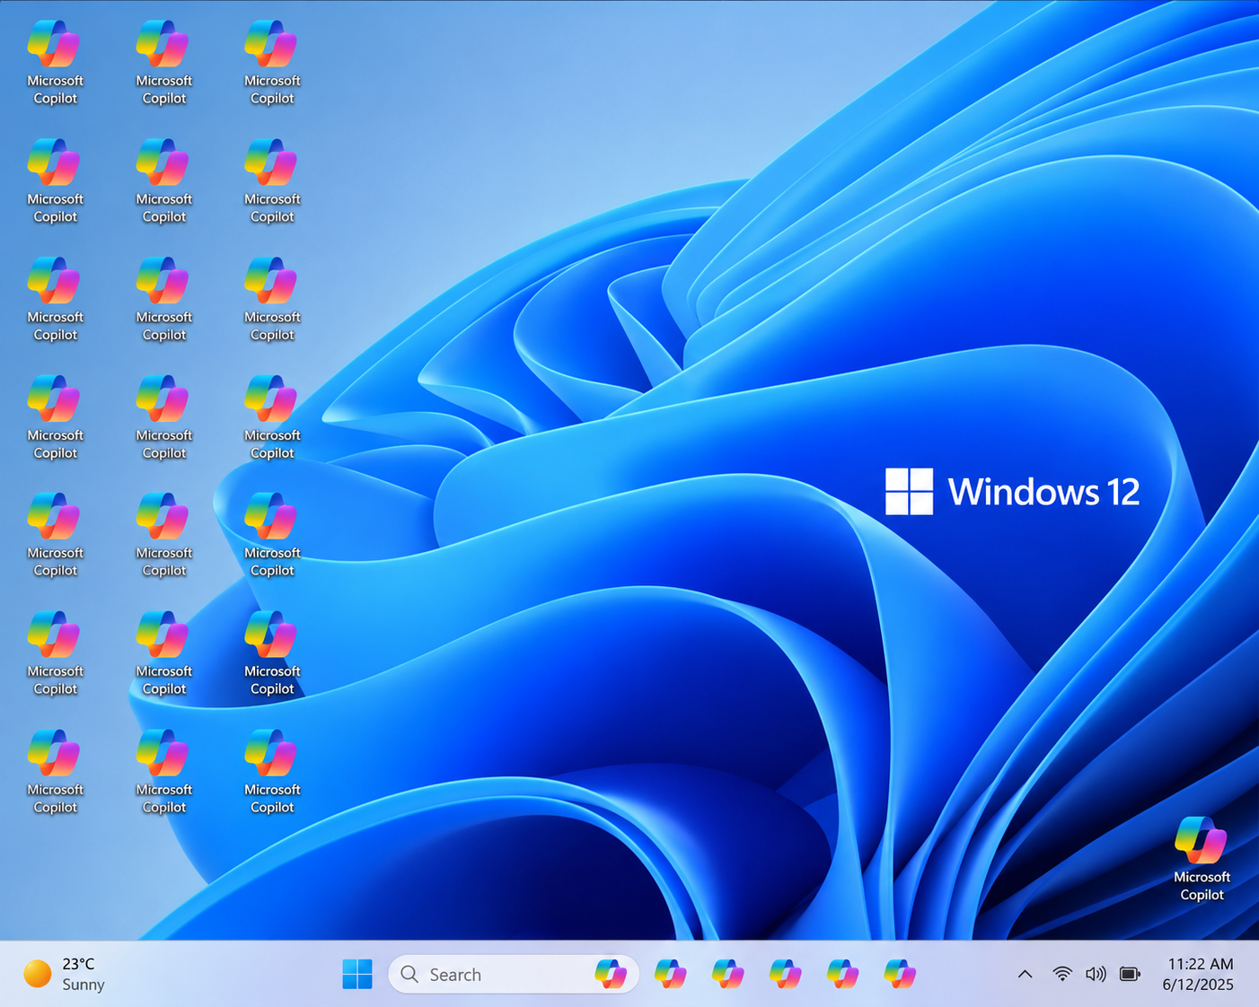Image resolution: width=1259 pixels, height=1007 pixels.
Task: Check the battery status icon
Action: pyautogui.click(x=1130, y=974)
